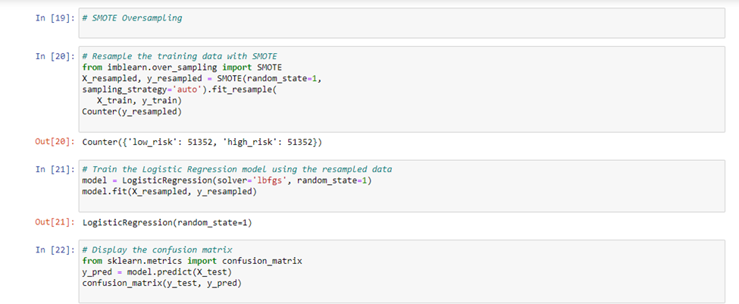Viewport: 739px width, 304px height.
Task: Click the In [20] prompt label
Action: tap(55, 57)
